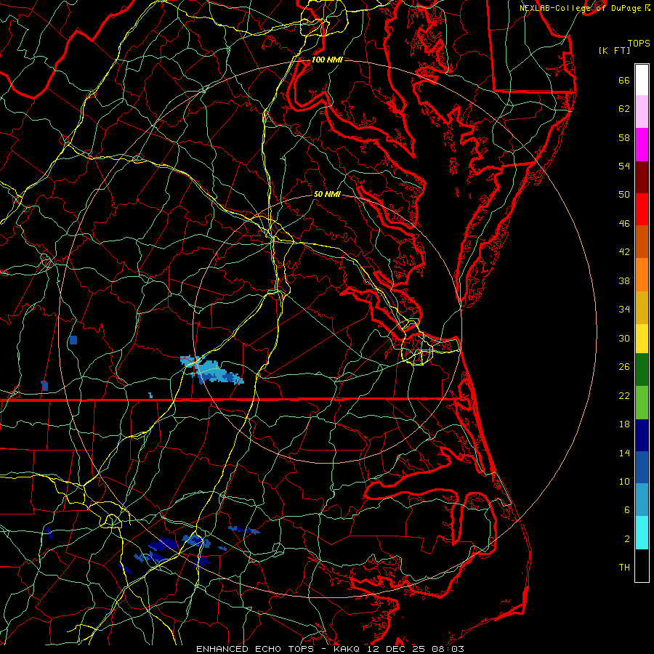Screen dimensions: 654x654
Task: Click the light green 22 kft legend swatch
Action: 642,403
